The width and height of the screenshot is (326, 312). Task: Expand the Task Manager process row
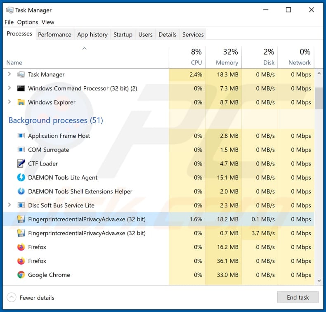(9, 74)
